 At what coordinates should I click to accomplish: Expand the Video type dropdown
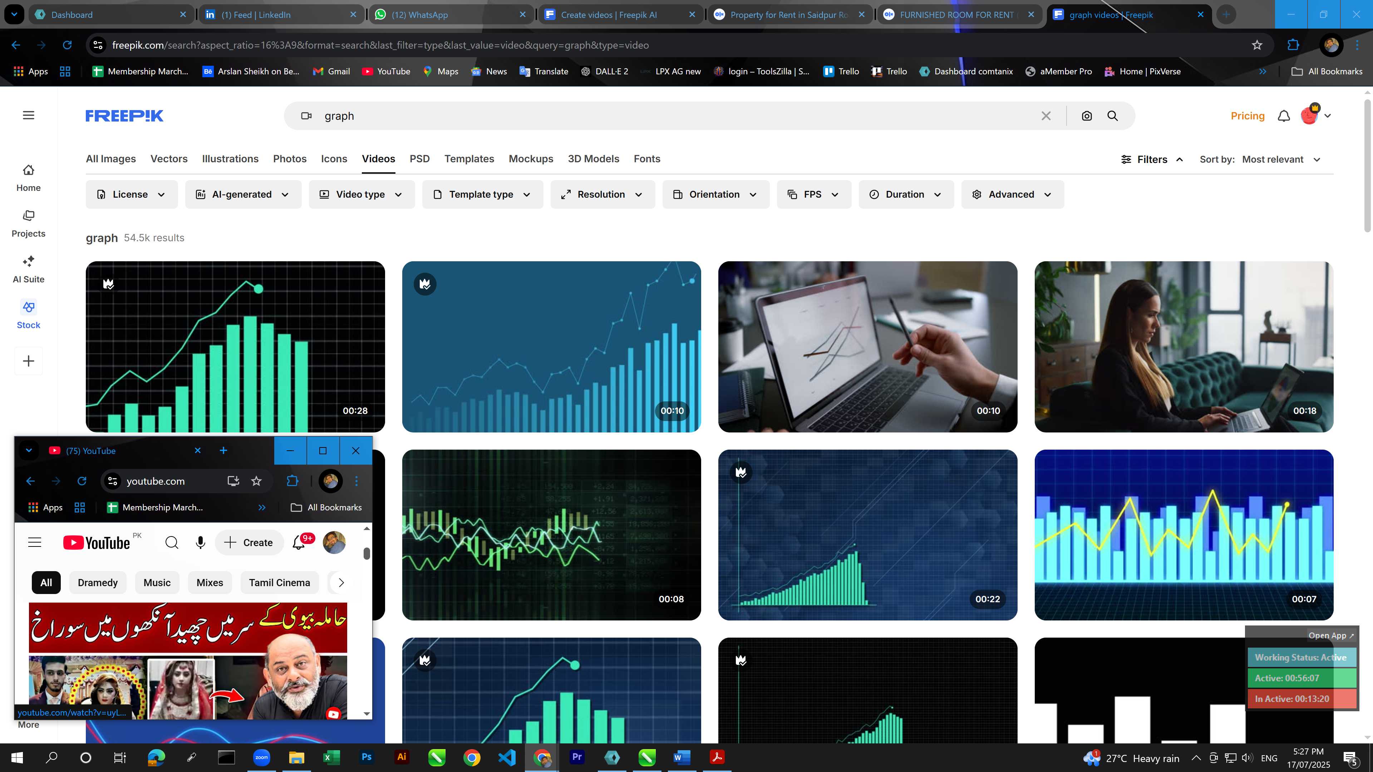(x=361, y=194)
